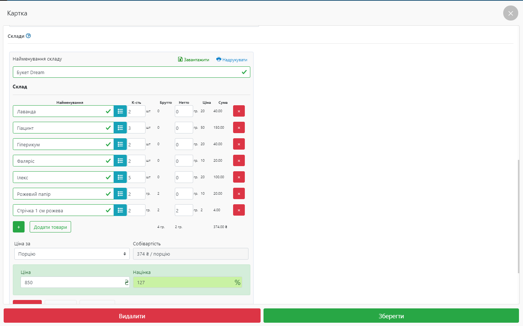Open the help icon next to Склади
This screenshot has height=326, width=523.
tap(29, 36)
